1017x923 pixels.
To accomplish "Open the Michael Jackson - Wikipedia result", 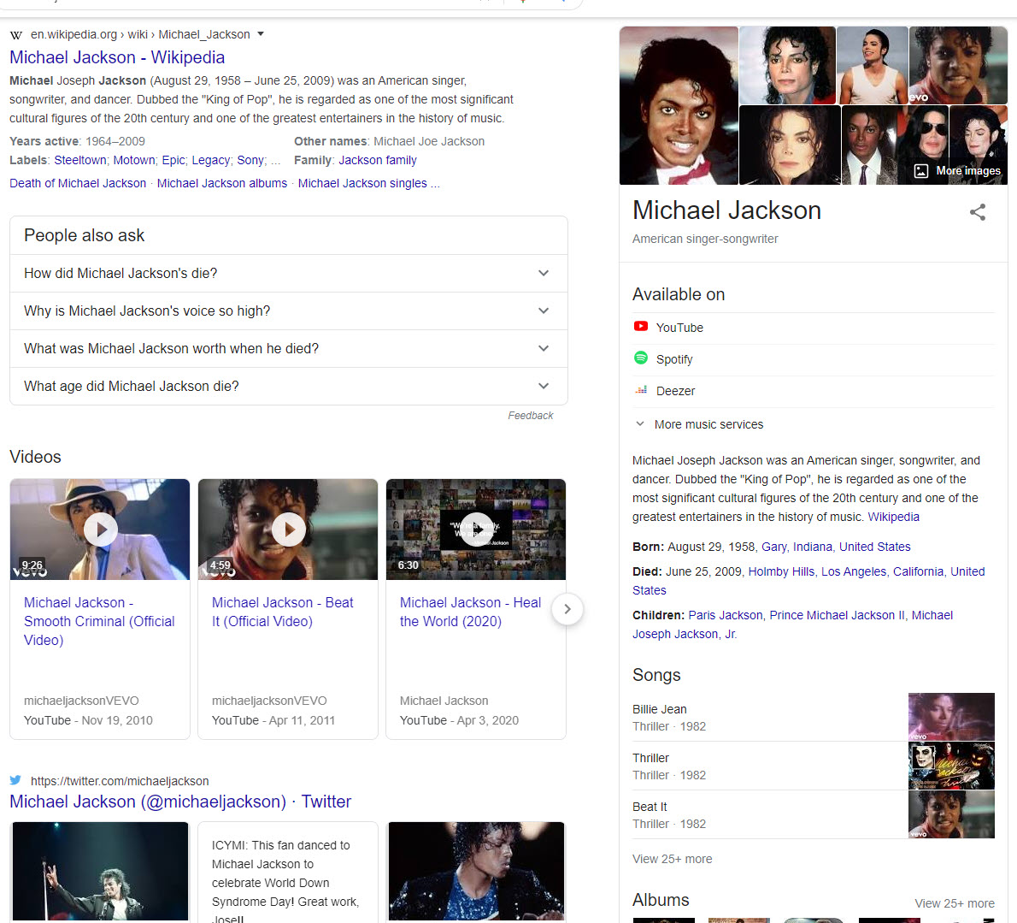I will pos(117,57).
